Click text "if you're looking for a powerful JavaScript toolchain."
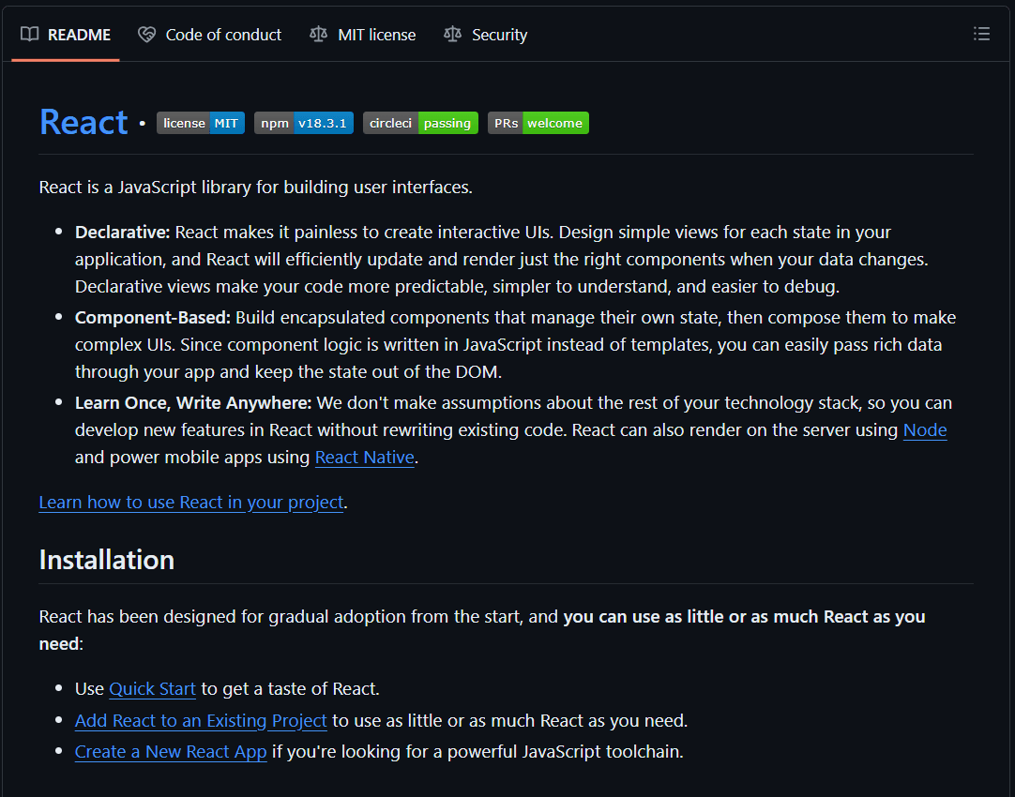The height and width of the screenshot is (797, 1015). [x=477, y=752]
